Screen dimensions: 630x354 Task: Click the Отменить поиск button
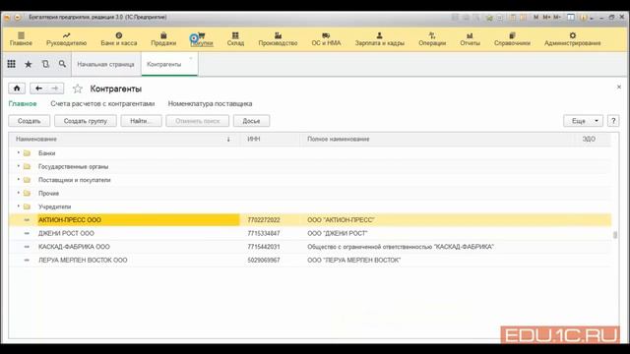point(197,121)
